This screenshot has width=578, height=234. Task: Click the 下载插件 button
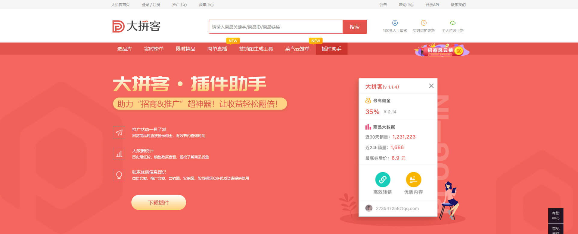[x=159, y=202]
